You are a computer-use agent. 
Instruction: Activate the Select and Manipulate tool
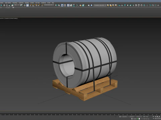(x=24, y=5)
